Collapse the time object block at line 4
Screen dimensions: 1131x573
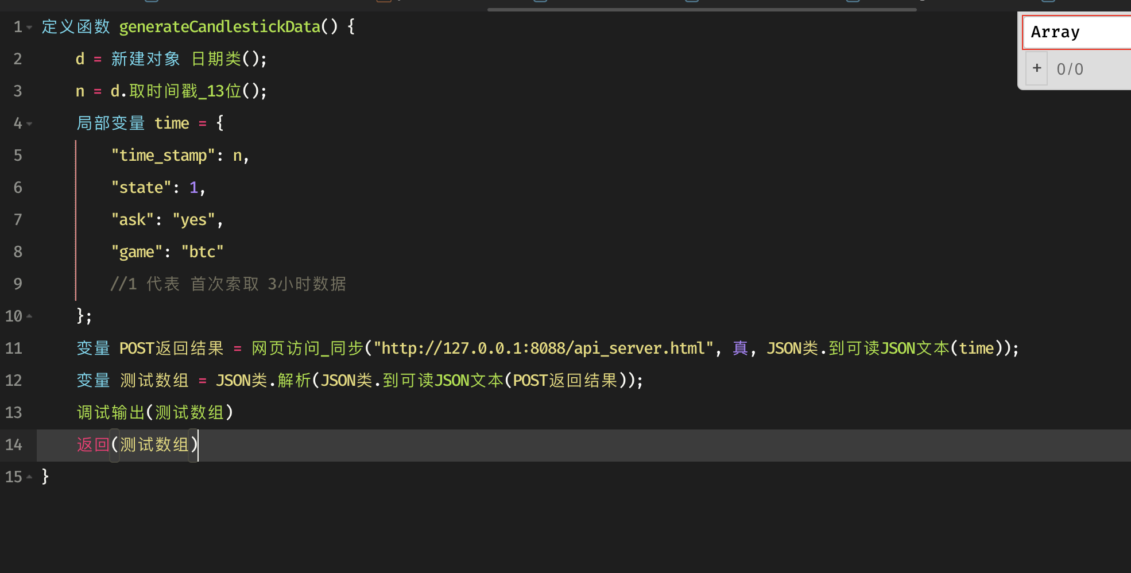29,123
